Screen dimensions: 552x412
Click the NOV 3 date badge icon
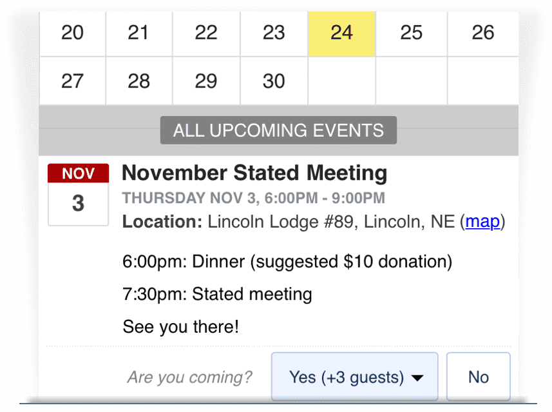point(78,194)
